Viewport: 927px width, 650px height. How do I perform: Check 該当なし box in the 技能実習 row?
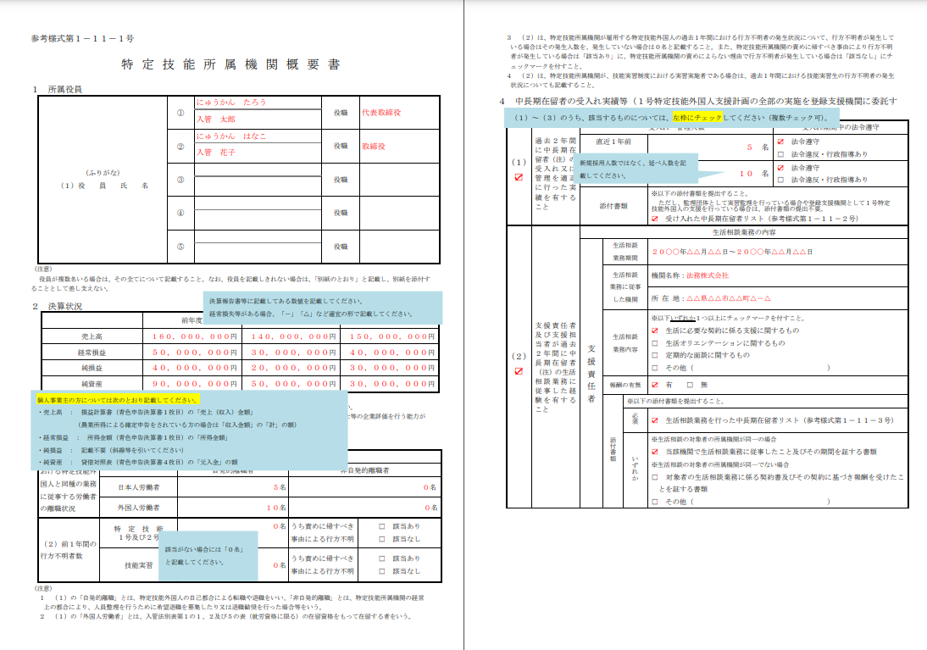pyautogui.click(x=381, y=570)
